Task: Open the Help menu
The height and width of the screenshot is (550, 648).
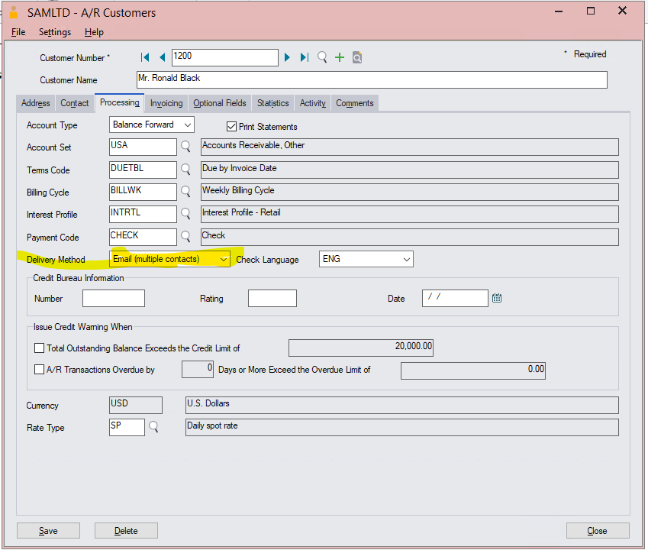Action: point(94,32)
